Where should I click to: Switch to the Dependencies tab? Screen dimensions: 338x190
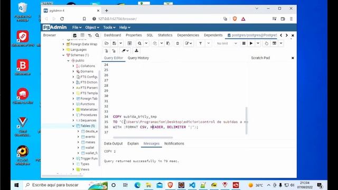(x=188, y=35)
